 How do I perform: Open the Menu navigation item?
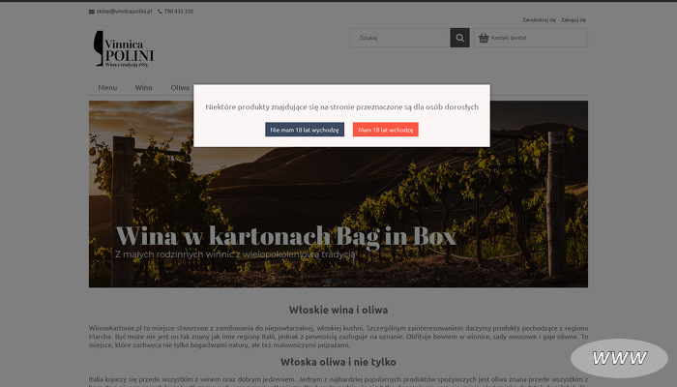[x=107, y=87]
